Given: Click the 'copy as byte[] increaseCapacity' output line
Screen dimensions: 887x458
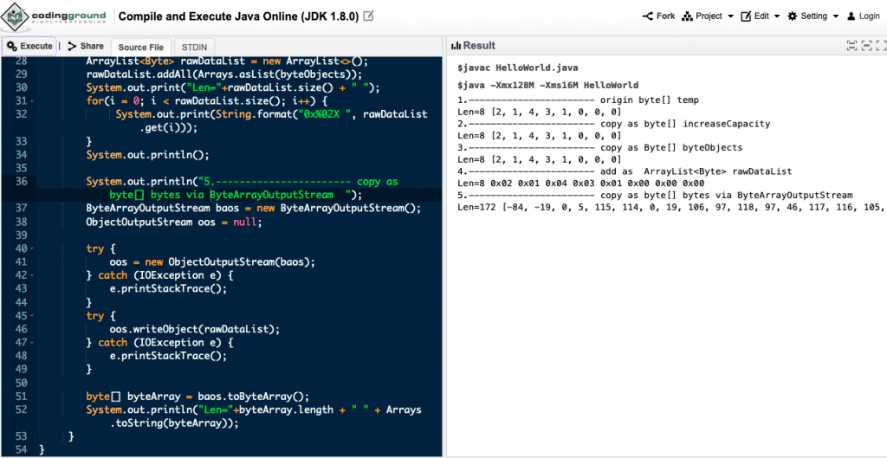Looking at the screenshot, I should [614, 124].
